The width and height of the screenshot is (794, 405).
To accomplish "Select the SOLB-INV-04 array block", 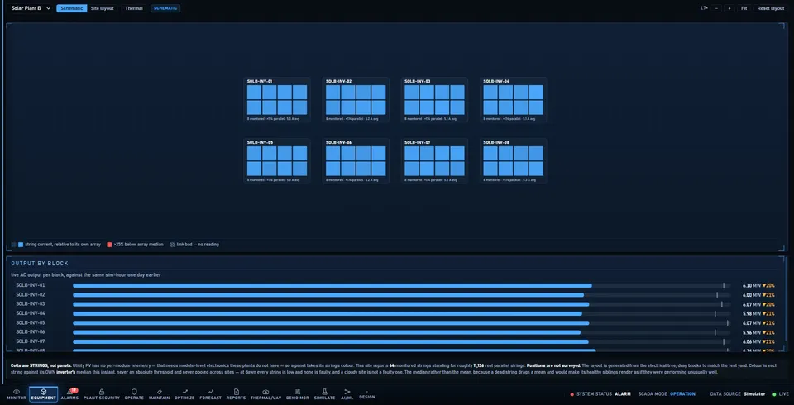I will tap(513, 100).
